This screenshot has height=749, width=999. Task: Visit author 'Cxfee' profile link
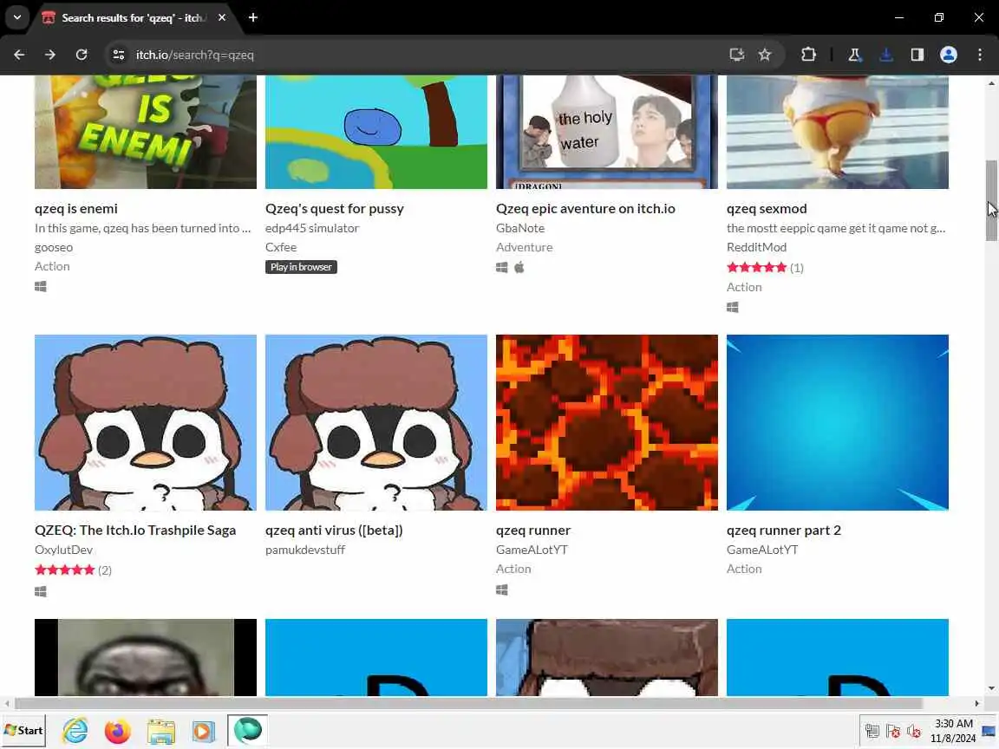[281, 247]
